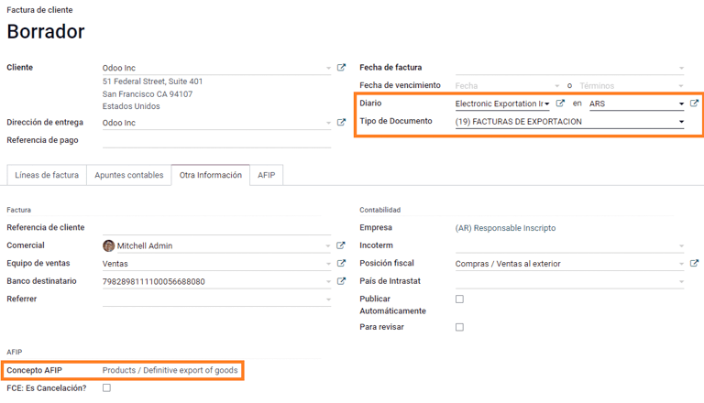Switch to Líneas de factura tab
This screenshot has width=704, height=403.
(x=47, y=175)
